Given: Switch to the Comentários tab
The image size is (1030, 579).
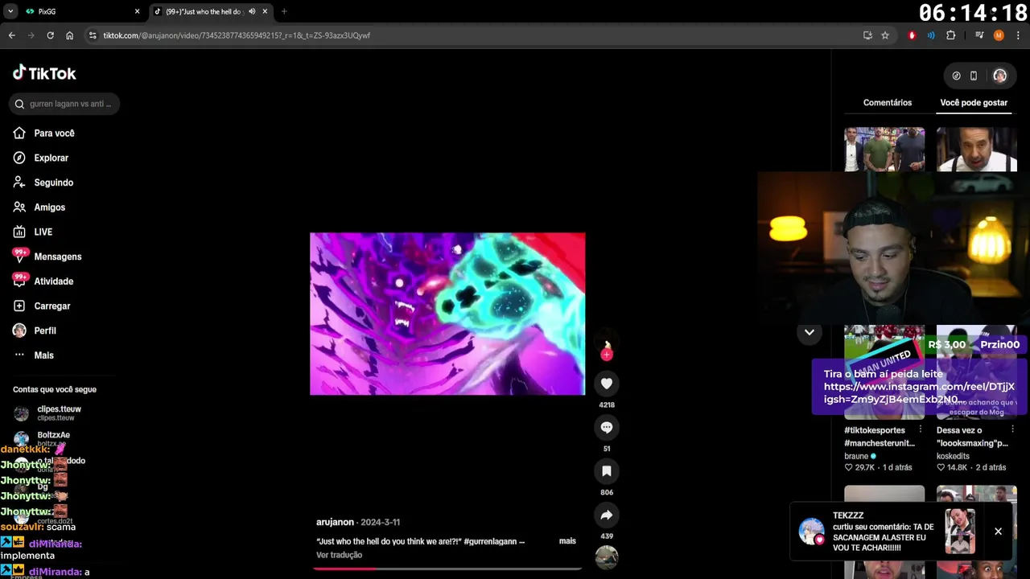Looking at the screenshot, I should 888,103.
